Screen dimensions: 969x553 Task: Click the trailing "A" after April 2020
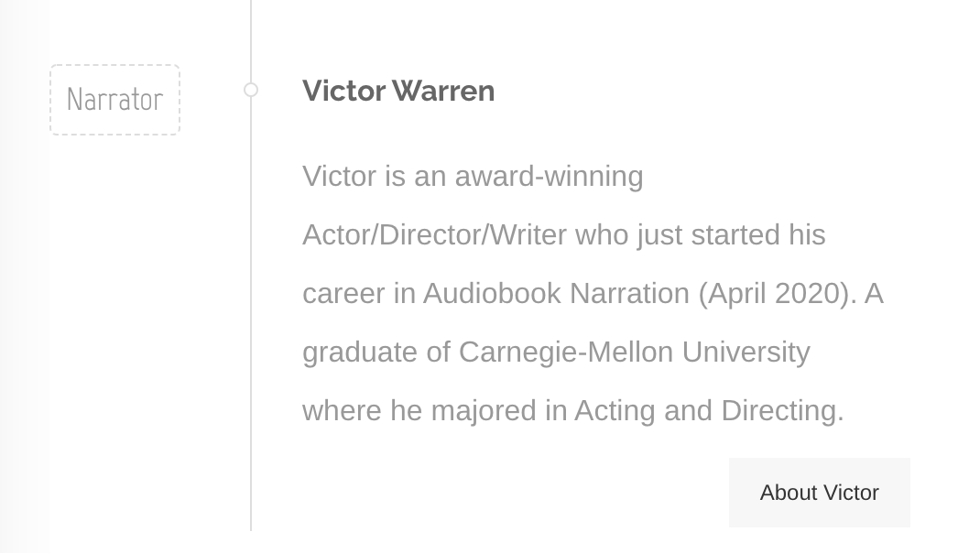coord(874,294)
